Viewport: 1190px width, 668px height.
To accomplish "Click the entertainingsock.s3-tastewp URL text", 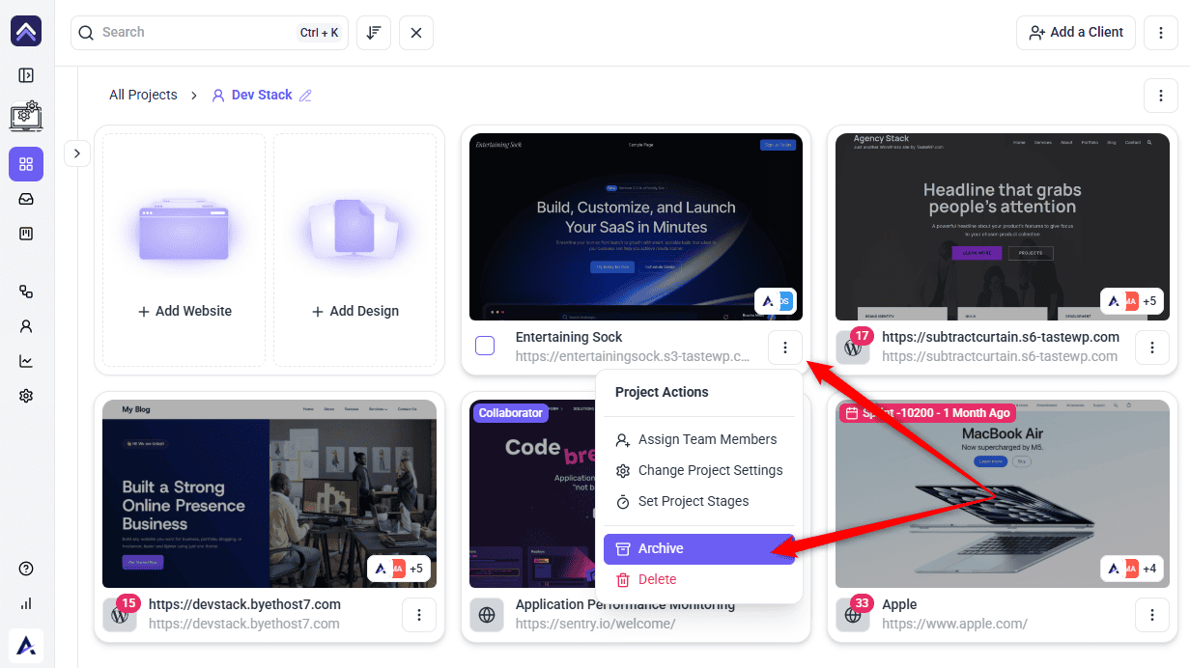I will click(633, 356).
